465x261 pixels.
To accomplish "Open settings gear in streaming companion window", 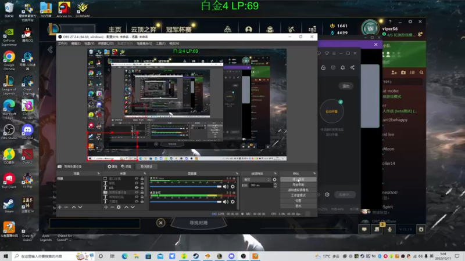I will click(x=327, y=195).
